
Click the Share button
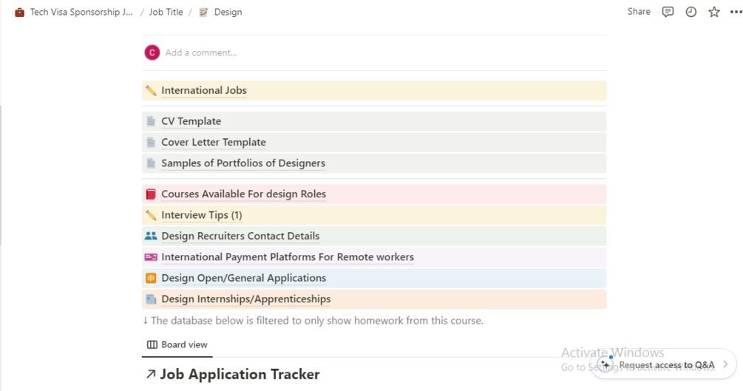(639, 12)
